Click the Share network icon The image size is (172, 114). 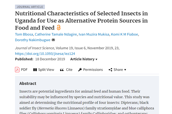tap(111, 70)
